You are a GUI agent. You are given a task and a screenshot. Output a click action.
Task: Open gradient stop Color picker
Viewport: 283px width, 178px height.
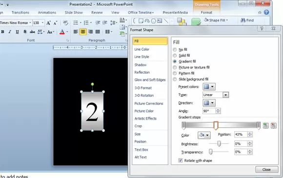204,135
